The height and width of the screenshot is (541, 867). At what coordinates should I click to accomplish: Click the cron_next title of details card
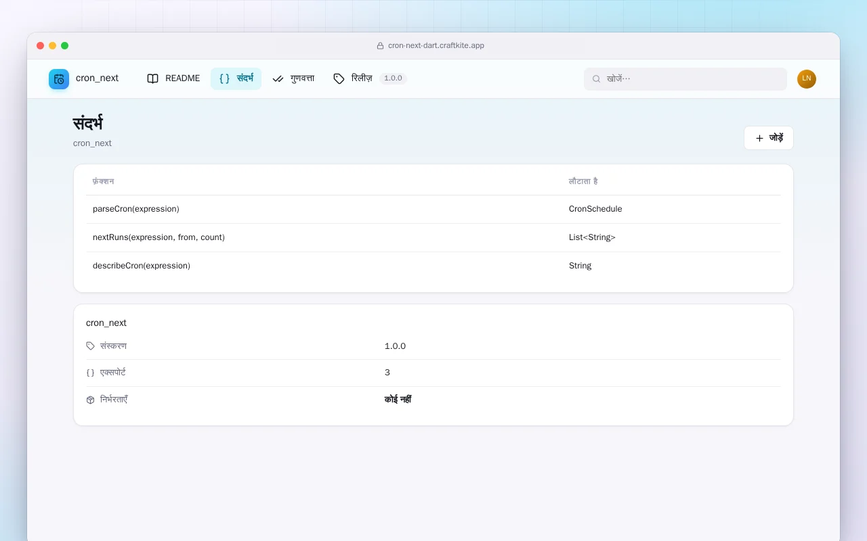pyautogui.click(x=106, y=323)
